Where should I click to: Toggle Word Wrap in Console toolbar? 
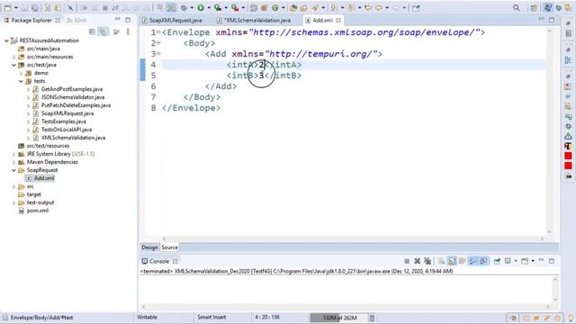pos(463,261)
